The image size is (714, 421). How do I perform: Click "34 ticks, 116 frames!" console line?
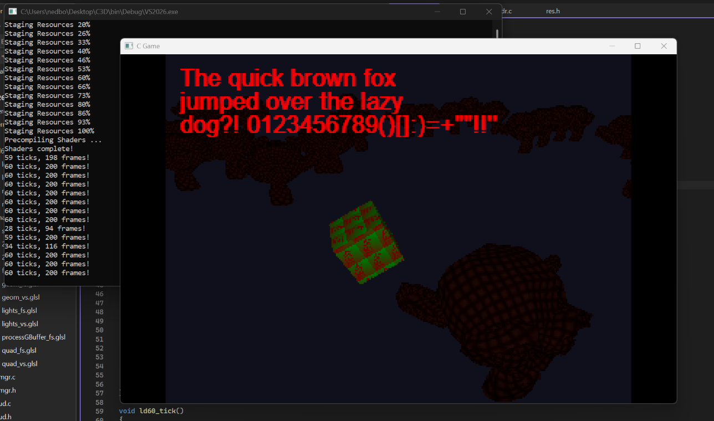click(x=47, y=246)
